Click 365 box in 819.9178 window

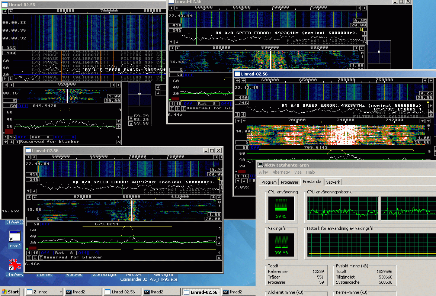tap(9, 48)
